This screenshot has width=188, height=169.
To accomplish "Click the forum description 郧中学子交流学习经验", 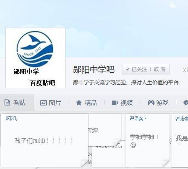I will [126, 82].
